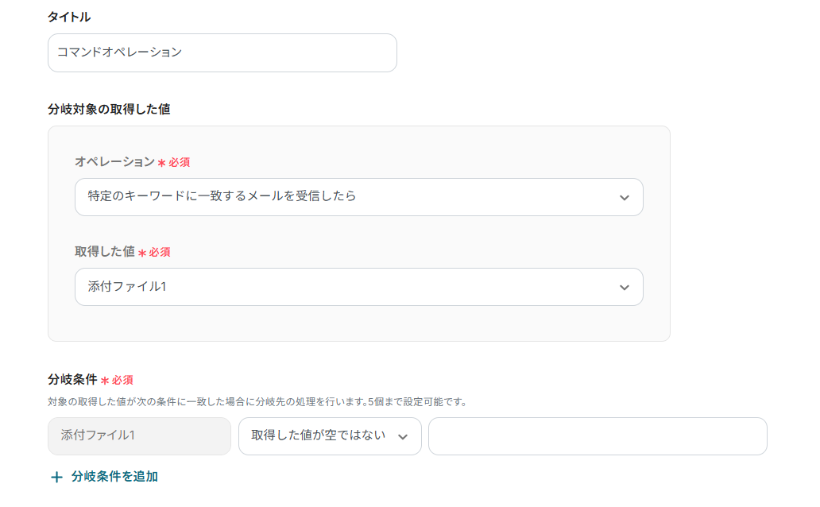Viewport: 820px width, 507px height.
Task: Click the red 必須 mark beside 取得した値 label
Action: [x=155, y=252]
